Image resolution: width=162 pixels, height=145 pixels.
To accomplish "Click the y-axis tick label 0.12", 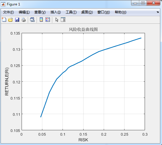I will point(16,82).
